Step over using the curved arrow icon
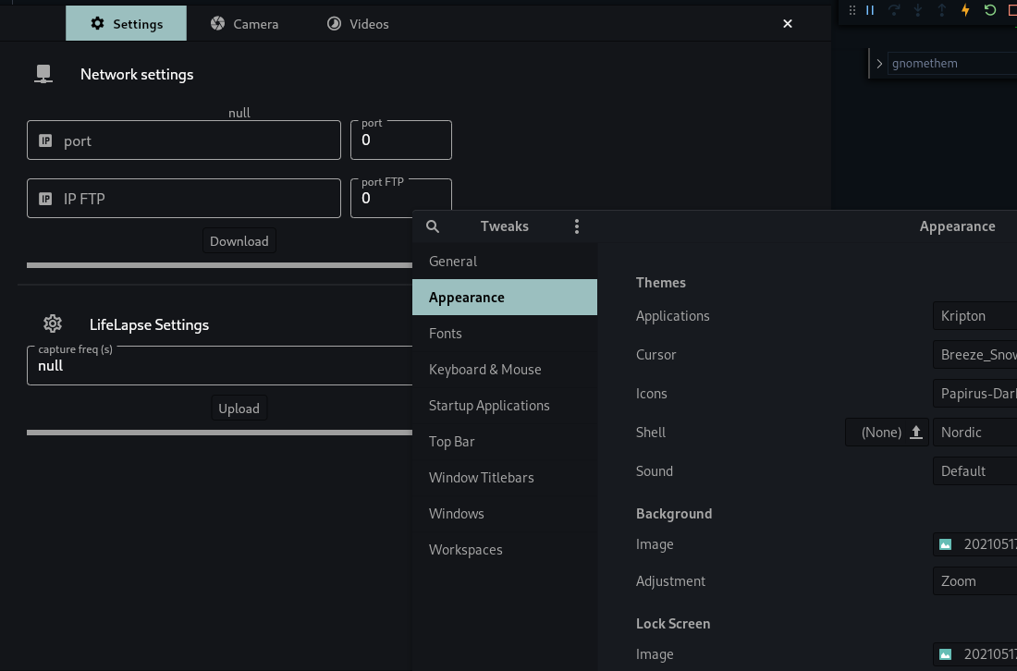The width and height of the screenshot is (1017, 671). 894,10
